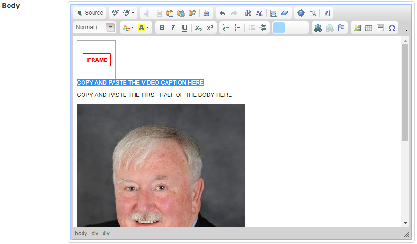The width and height of the screenshot is (417, 244).
Task: Center align the text
Action: (x=291, y=28)
